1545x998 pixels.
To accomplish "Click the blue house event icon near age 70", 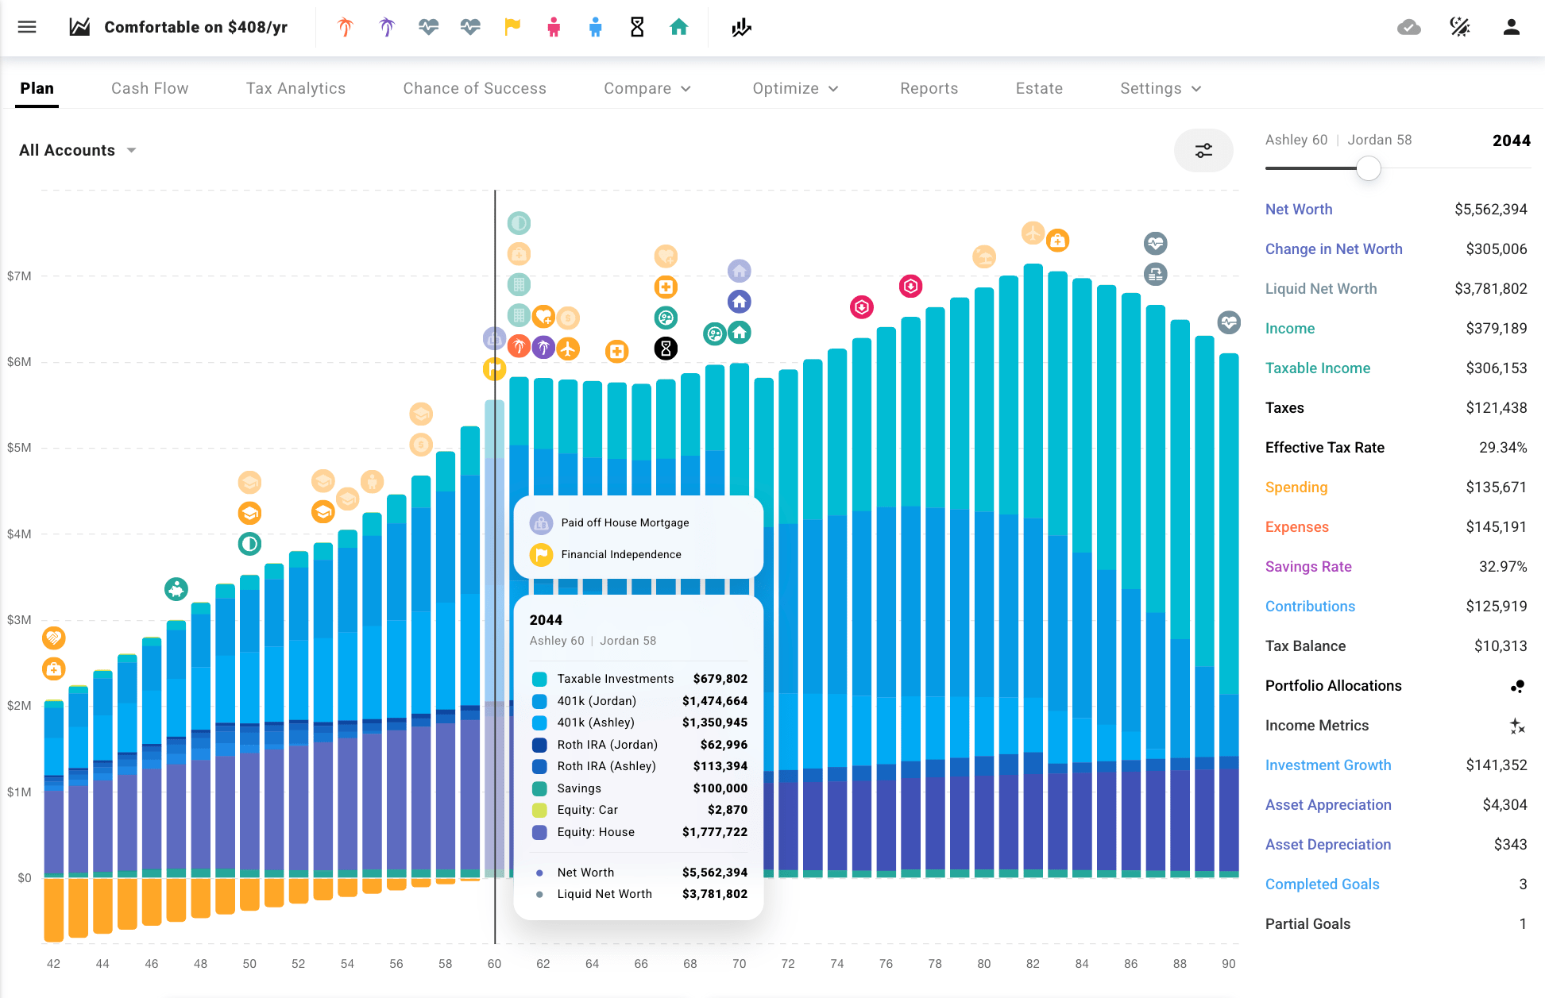I will tap(740, 302).
